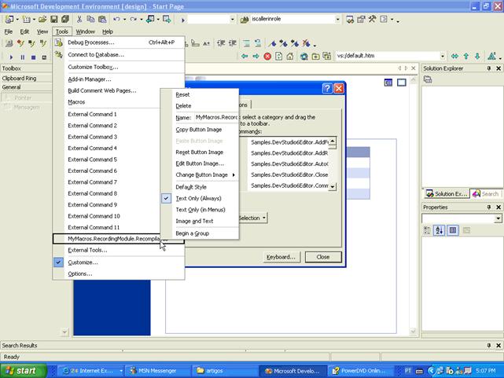The image size is (504, 378).
Task: Open the Window menu
Action: coord(85,31)
